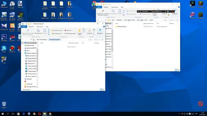Click the Windows Start button
The image size is (207, 116).
3,114
